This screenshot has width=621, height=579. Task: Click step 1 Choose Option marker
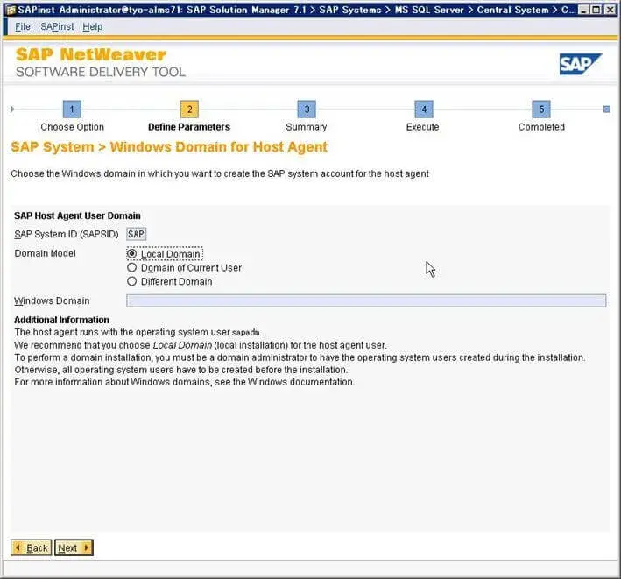point(72,109)
